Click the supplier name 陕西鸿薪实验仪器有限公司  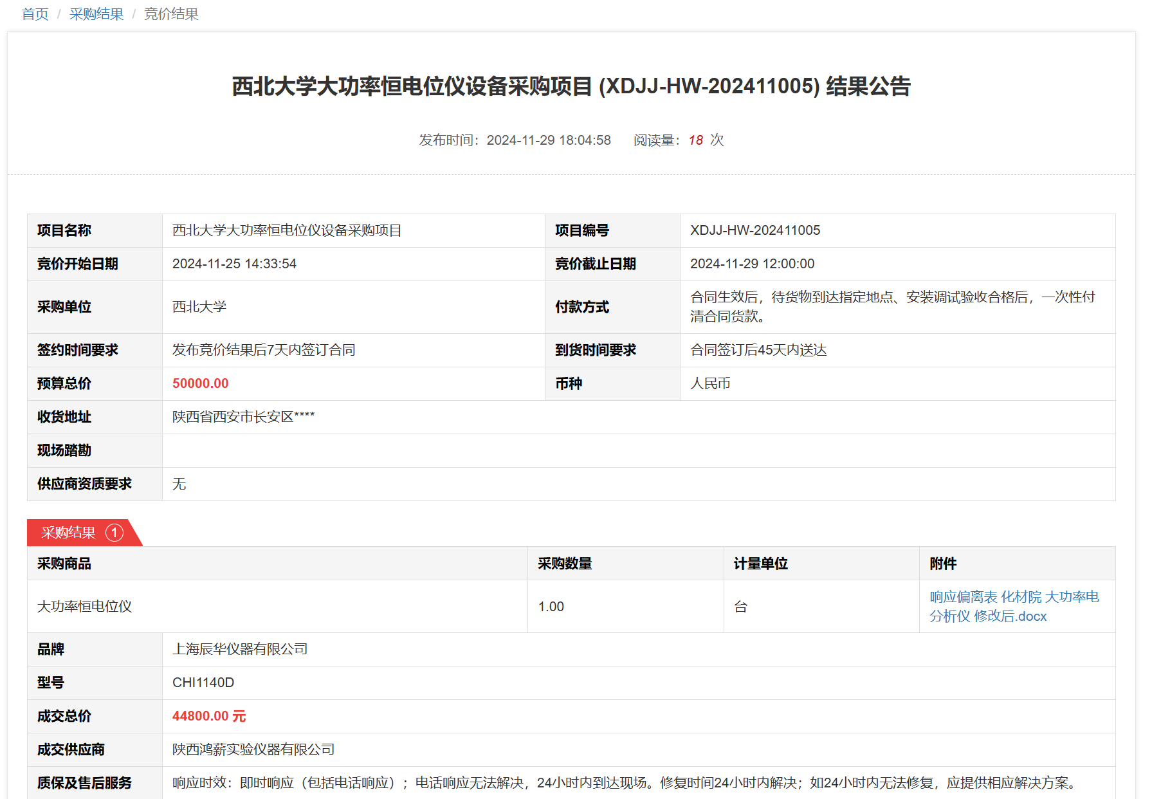click(x=253, y=749)
